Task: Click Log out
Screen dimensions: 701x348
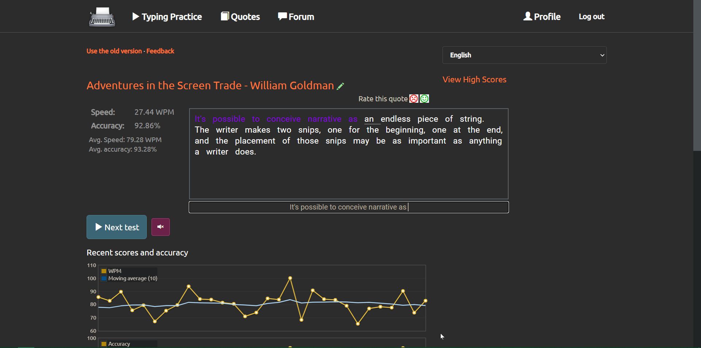Action: pos(591,16)
